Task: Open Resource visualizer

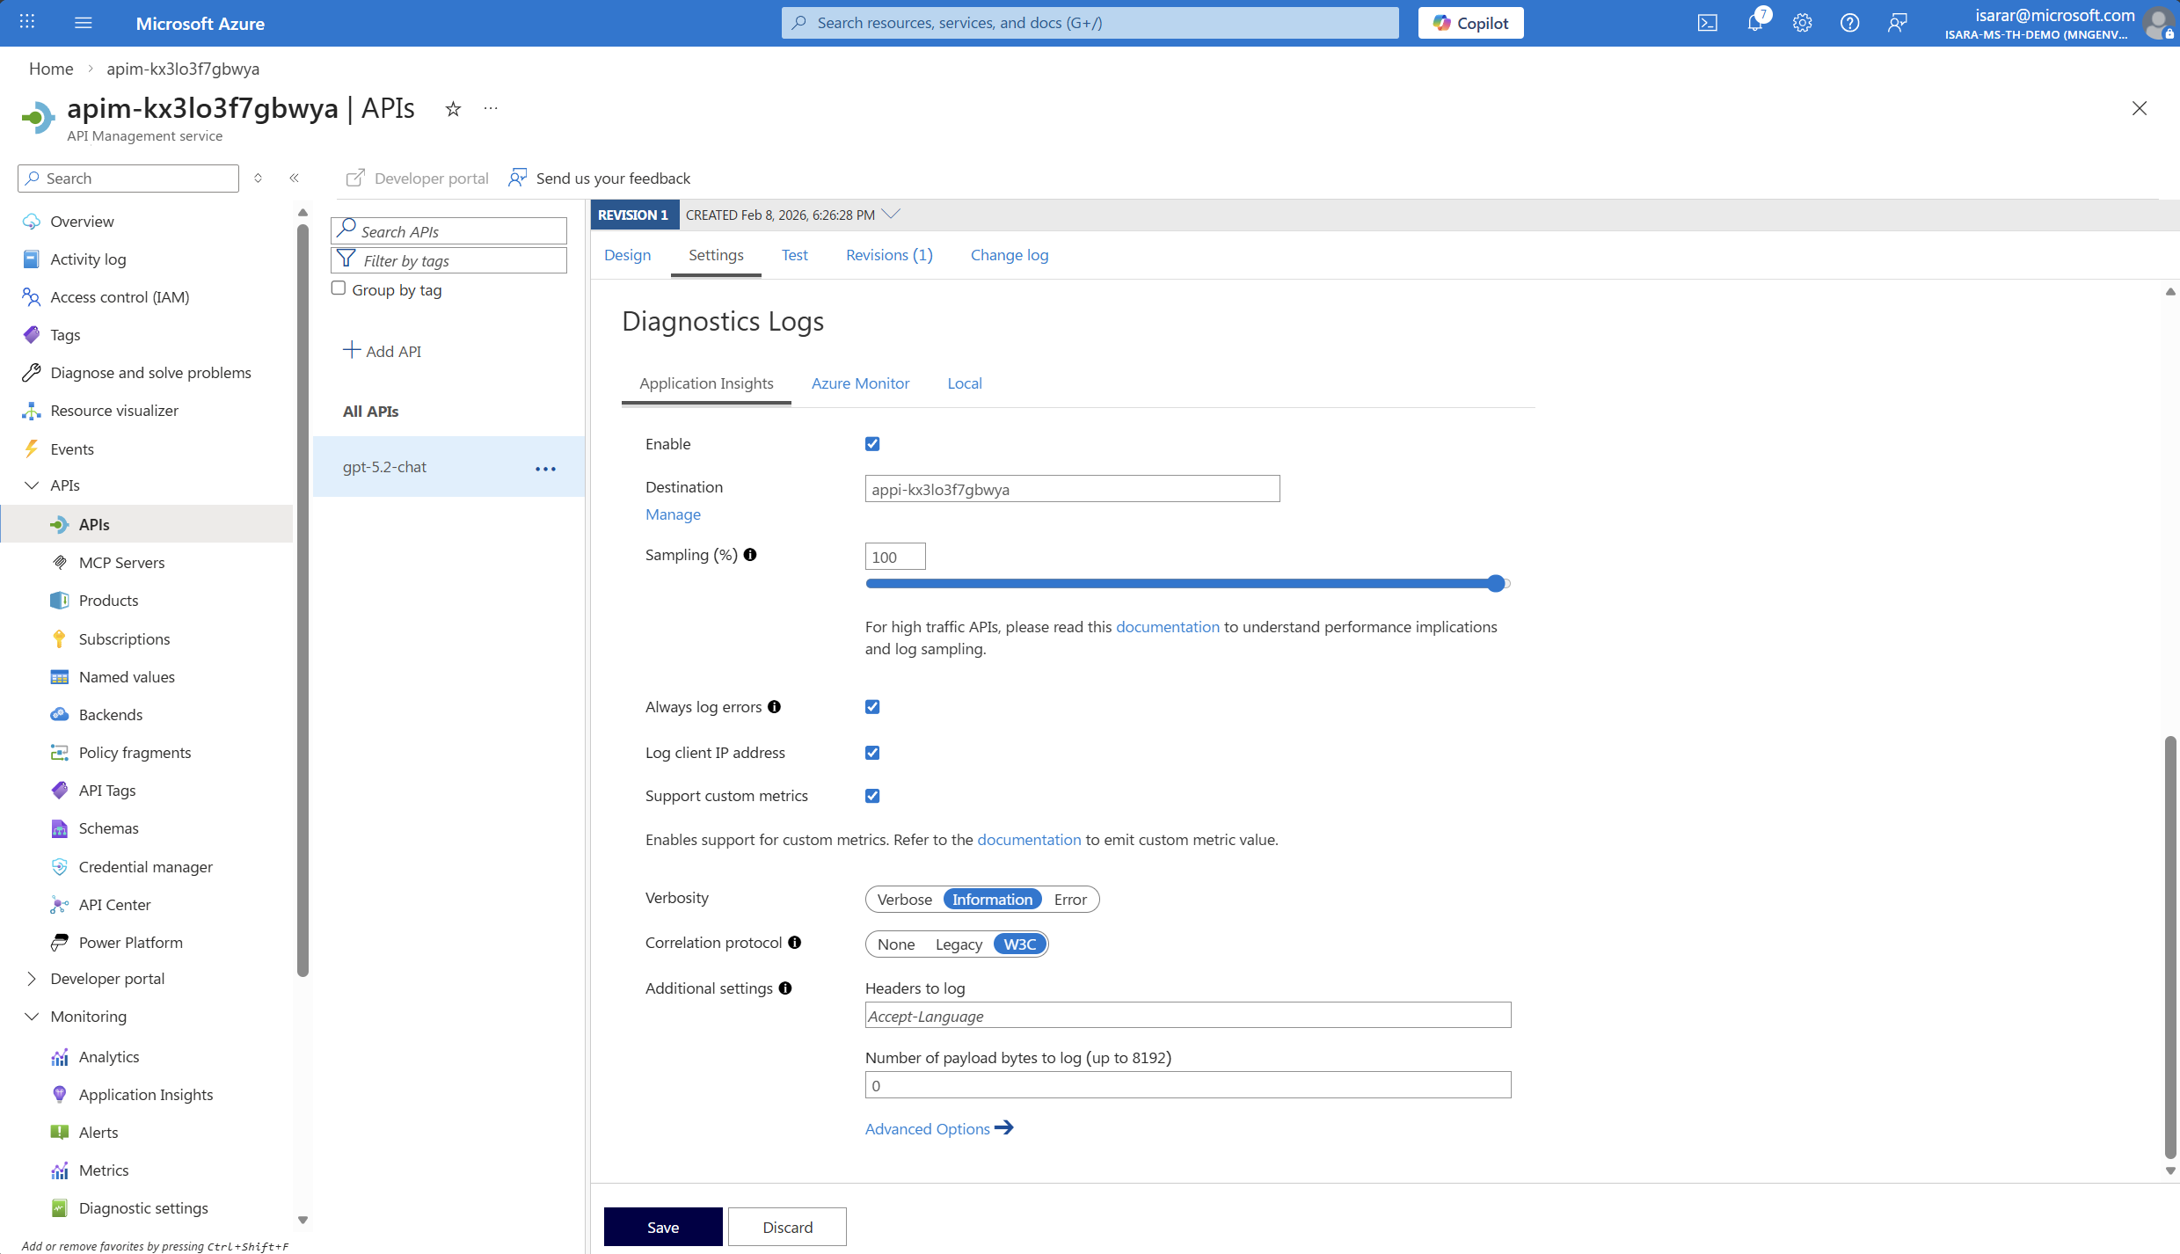Action: [114, 411]
